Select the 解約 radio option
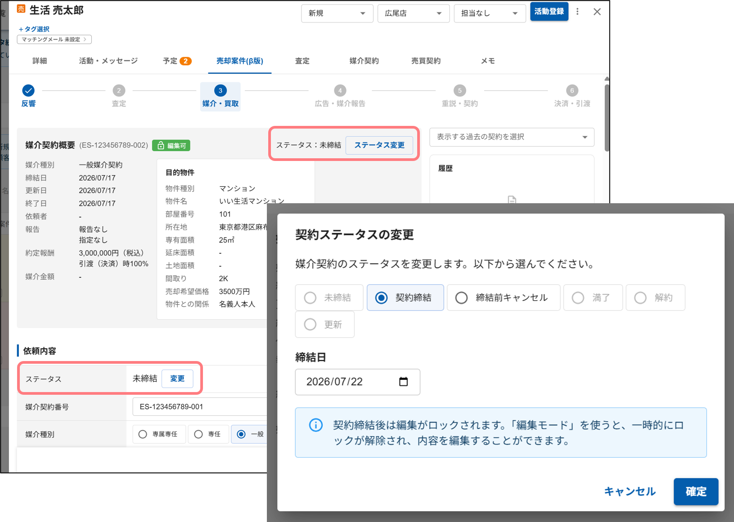The height and width of the screenshot is (522, 734). tap(655, 298)
